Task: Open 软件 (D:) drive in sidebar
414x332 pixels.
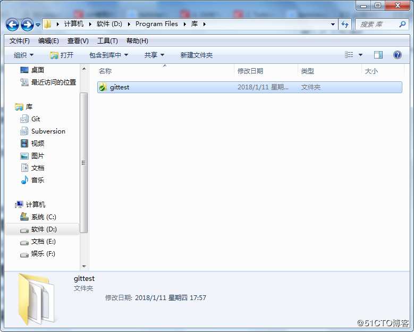Action: 38,229
